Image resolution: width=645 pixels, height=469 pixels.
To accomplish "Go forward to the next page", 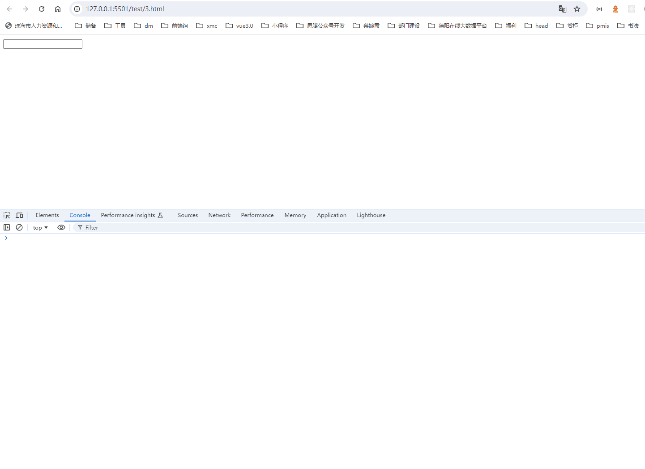I will [26, 9].
